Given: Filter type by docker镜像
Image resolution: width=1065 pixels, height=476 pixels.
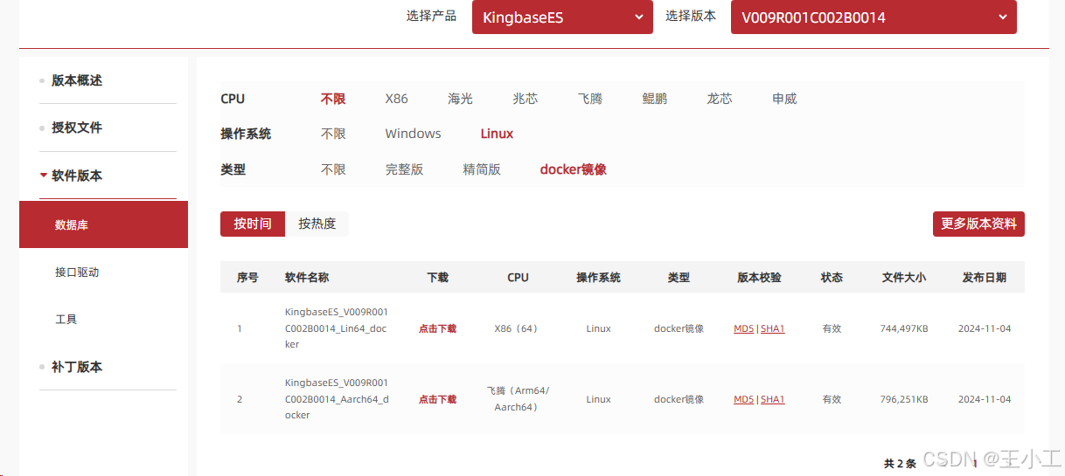Looking at the screenshot, I should 574,169.
